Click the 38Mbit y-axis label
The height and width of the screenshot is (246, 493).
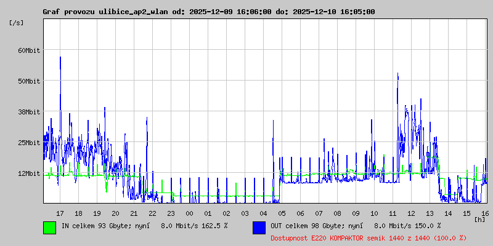[28, 112]
